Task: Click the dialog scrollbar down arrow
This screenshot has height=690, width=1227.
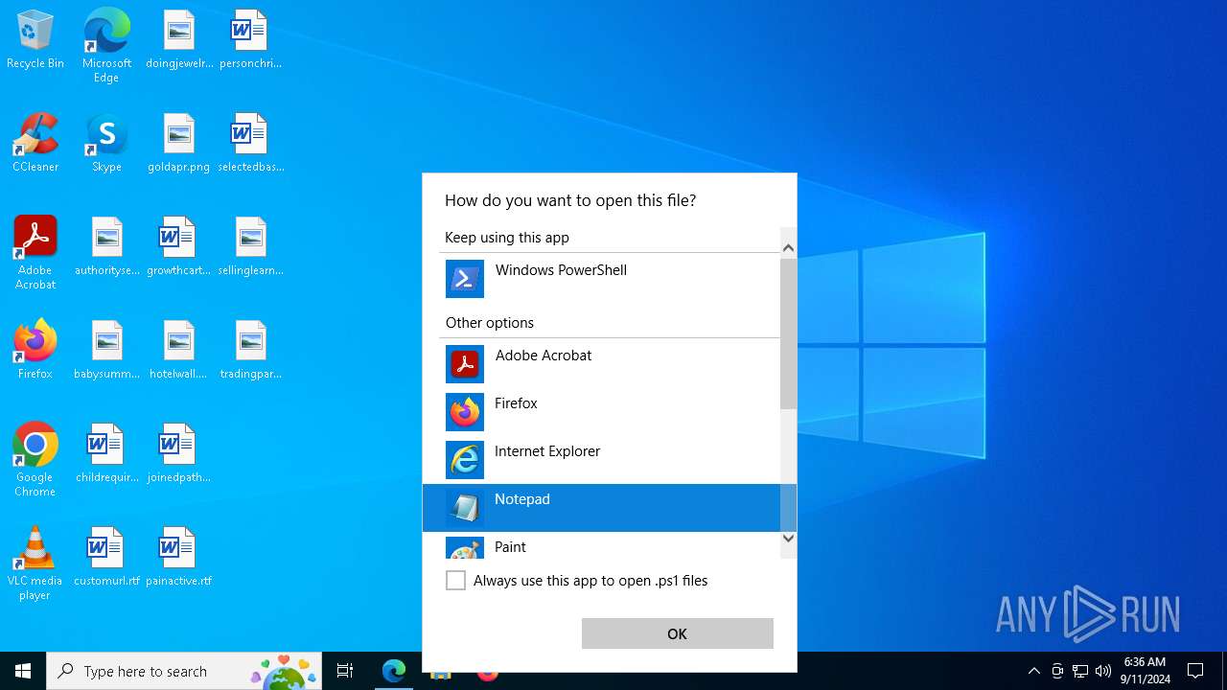Action: click(788, 538)
